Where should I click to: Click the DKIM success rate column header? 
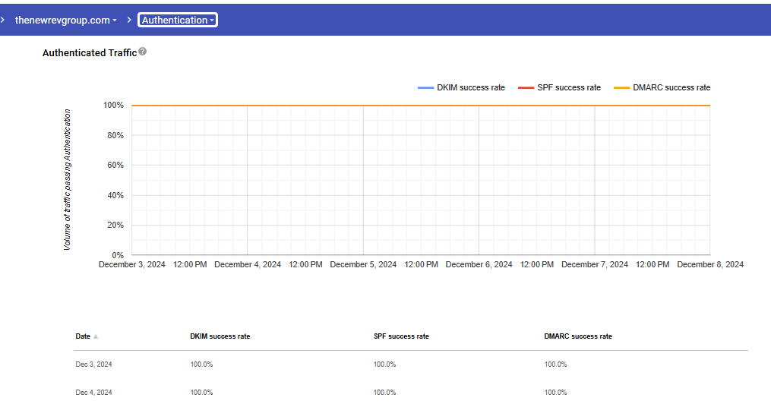pos(220,336)
